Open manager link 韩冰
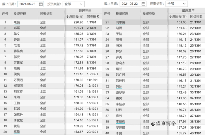 coord(119,86)
